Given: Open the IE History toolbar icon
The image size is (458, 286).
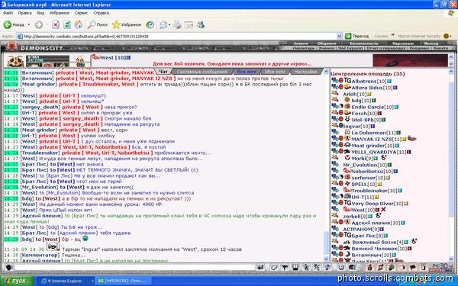Looking at the screenshot, I should tap(150, 25).
